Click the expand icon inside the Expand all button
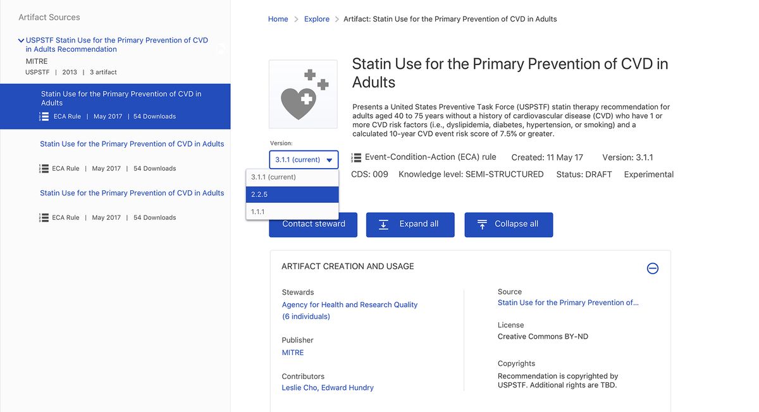The image size is (759, 412). pos(383,224)
